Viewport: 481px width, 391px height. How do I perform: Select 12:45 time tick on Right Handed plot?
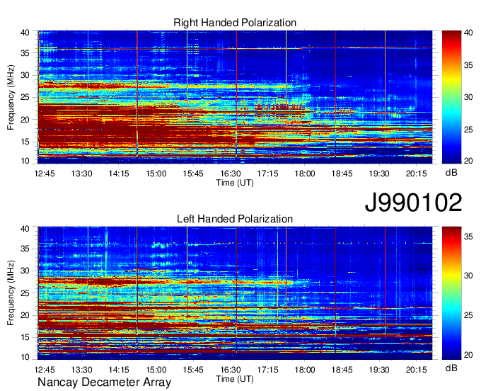[x=45, y=174]
